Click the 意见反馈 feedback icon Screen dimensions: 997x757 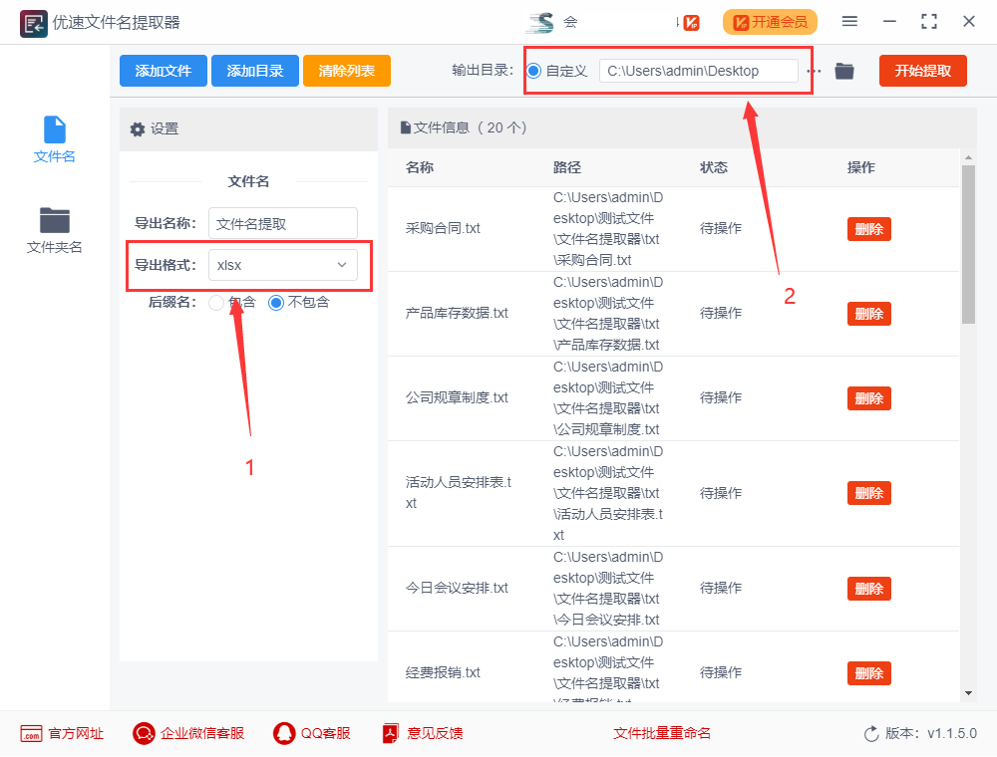click(390, 734)
